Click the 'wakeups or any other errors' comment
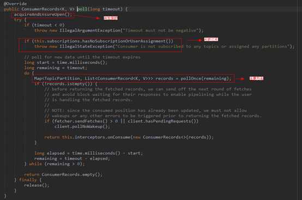The width and height of the screenshot is (302, 200). click(153, 116)
